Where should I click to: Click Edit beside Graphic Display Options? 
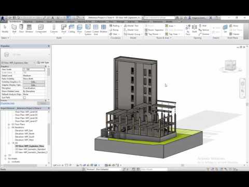coord(34,85)
